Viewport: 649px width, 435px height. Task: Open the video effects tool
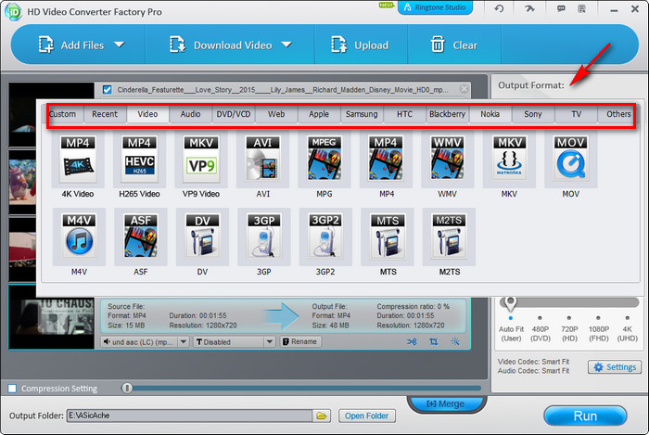[x=455, y=342]
